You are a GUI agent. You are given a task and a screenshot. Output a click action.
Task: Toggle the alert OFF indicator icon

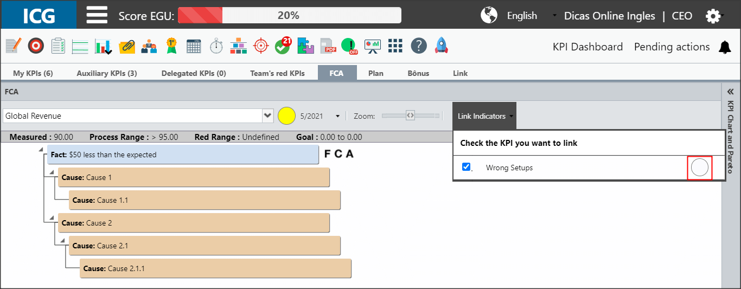tap(350, 46)
